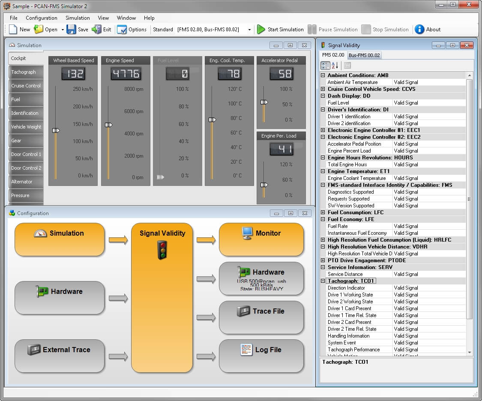Open the About info icon
The image size is (482, 401).
tap(419, 29)
